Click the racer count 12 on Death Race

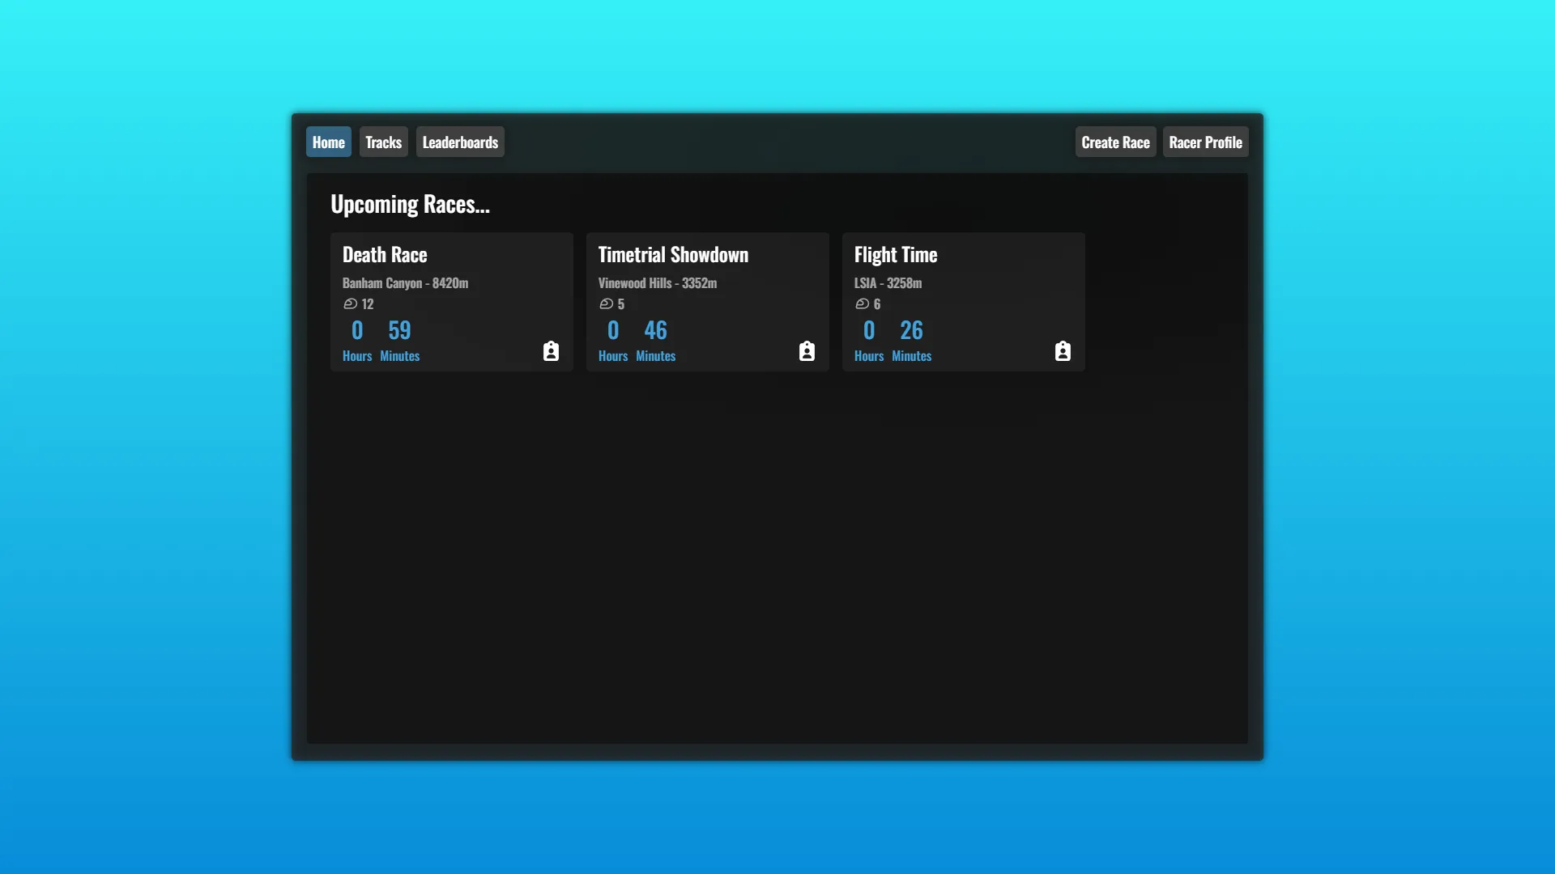click(x=368, y=303)
